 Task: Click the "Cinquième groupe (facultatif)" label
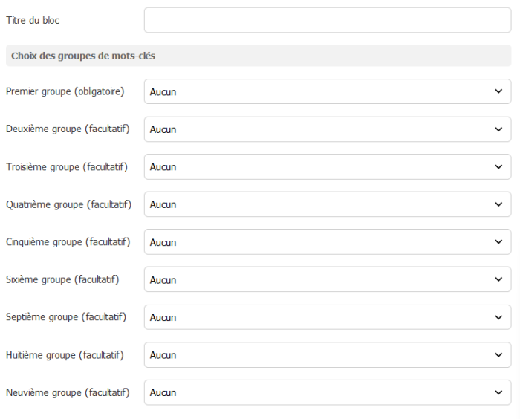(68, 242)
